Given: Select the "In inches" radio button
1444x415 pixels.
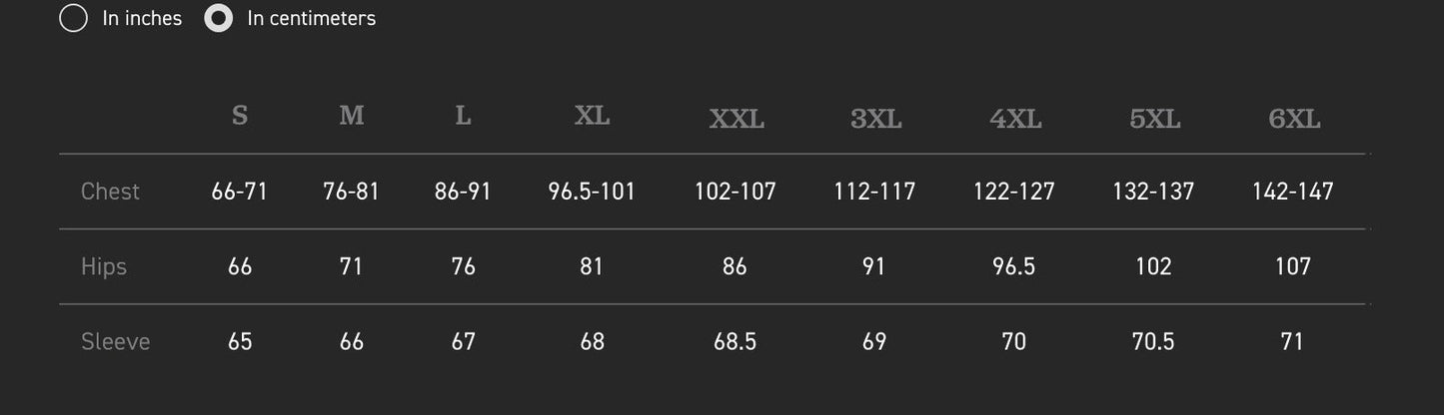Looking at the screenshot, I should pos(73,18).
